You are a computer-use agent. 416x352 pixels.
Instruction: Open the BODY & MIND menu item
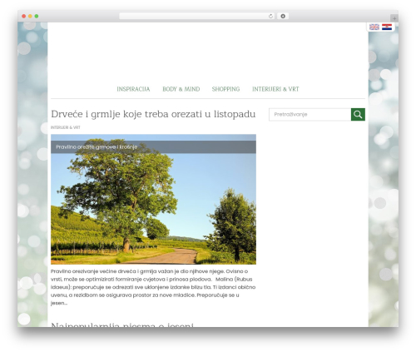coord(181,89)
